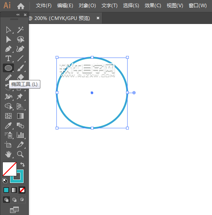The image size is (212, 215).
Task: Enable Draw Behind mode
Action: coord(14,199)
